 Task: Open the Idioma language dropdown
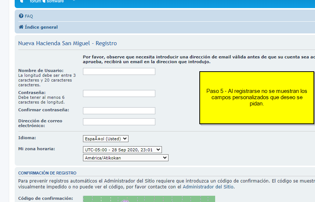click(106, 138)
